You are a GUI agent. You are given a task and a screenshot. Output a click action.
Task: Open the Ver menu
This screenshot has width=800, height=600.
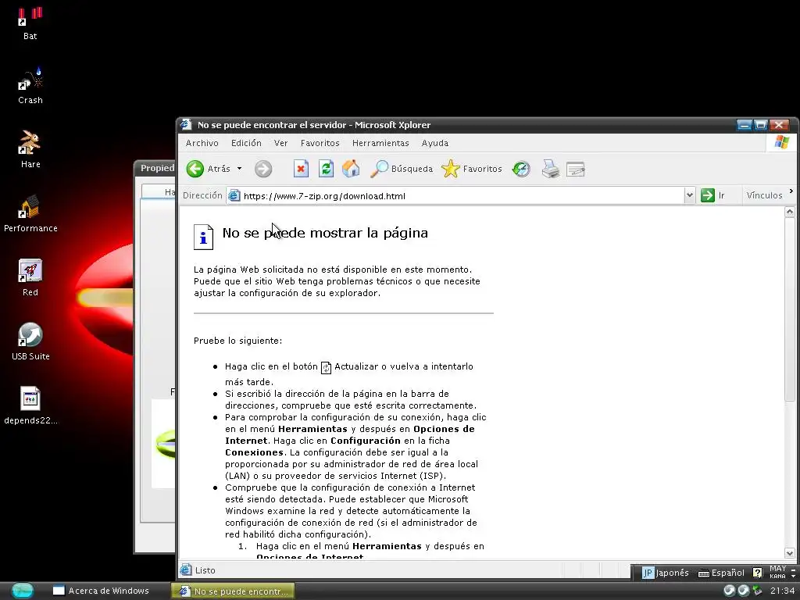click(x=280, y=144)
